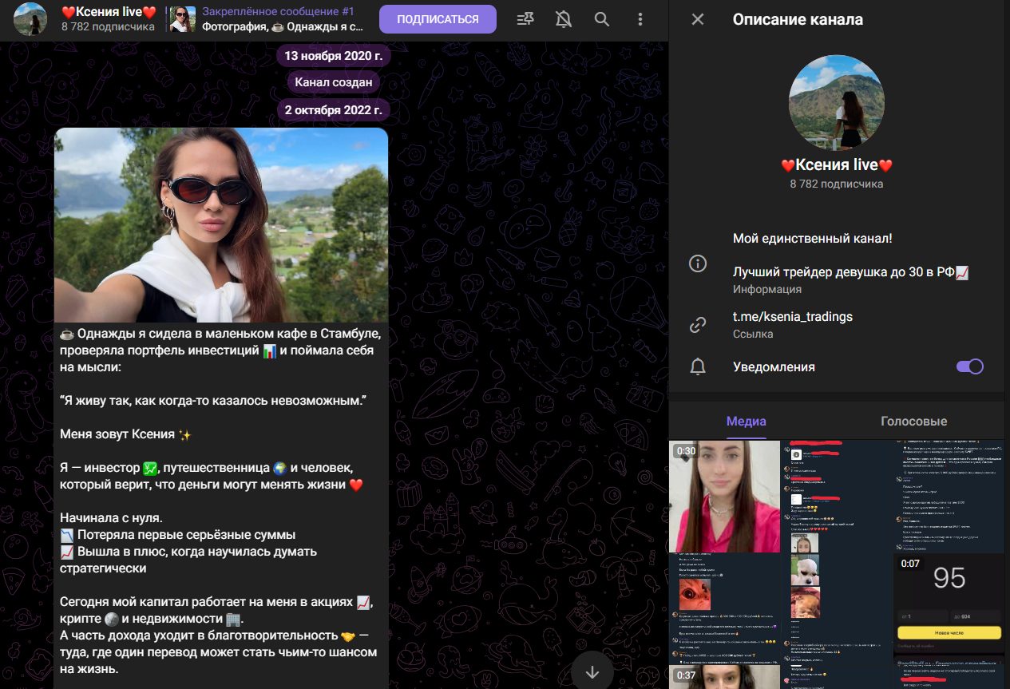Screen dimensions: 1010x689
Task: Click the link icon next to t.me address
Action: 697,323
